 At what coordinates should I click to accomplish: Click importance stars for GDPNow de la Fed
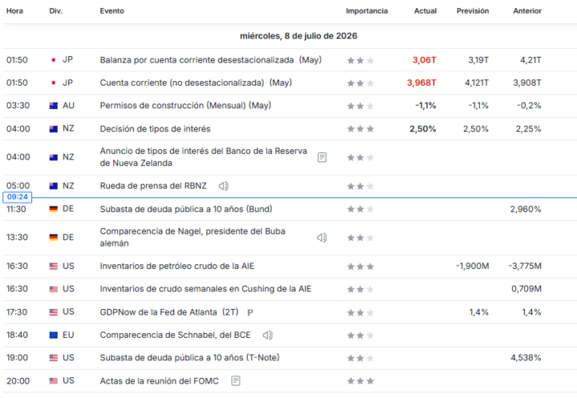361,312
